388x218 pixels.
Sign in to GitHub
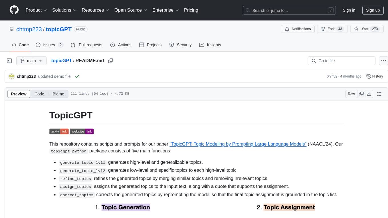click(x=349, y=10)
